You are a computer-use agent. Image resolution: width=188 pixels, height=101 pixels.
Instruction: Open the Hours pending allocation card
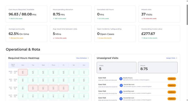point(71,14)
